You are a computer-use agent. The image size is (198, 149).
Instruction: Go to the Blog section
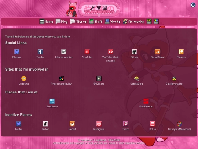(62, 21)
